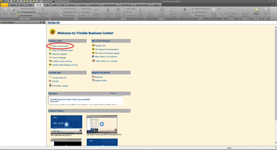This screenshot has width=277, height=150.
Task: Select Internet Download in Import/Export group
Action: 26,9
